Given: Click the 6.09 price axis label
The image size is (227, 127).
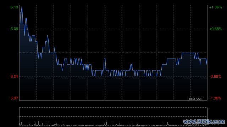Looking at the screenshot, I should [x=14, y=29].
